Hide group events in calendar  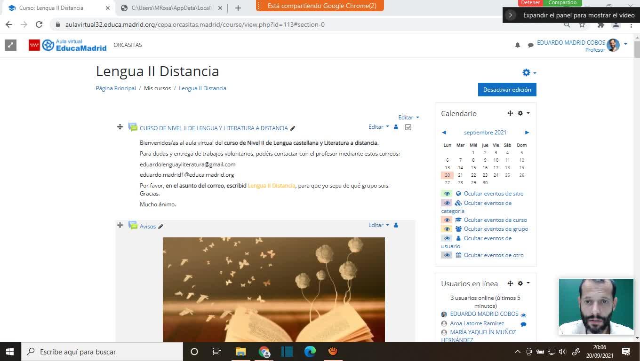click(x=496, y=229)
